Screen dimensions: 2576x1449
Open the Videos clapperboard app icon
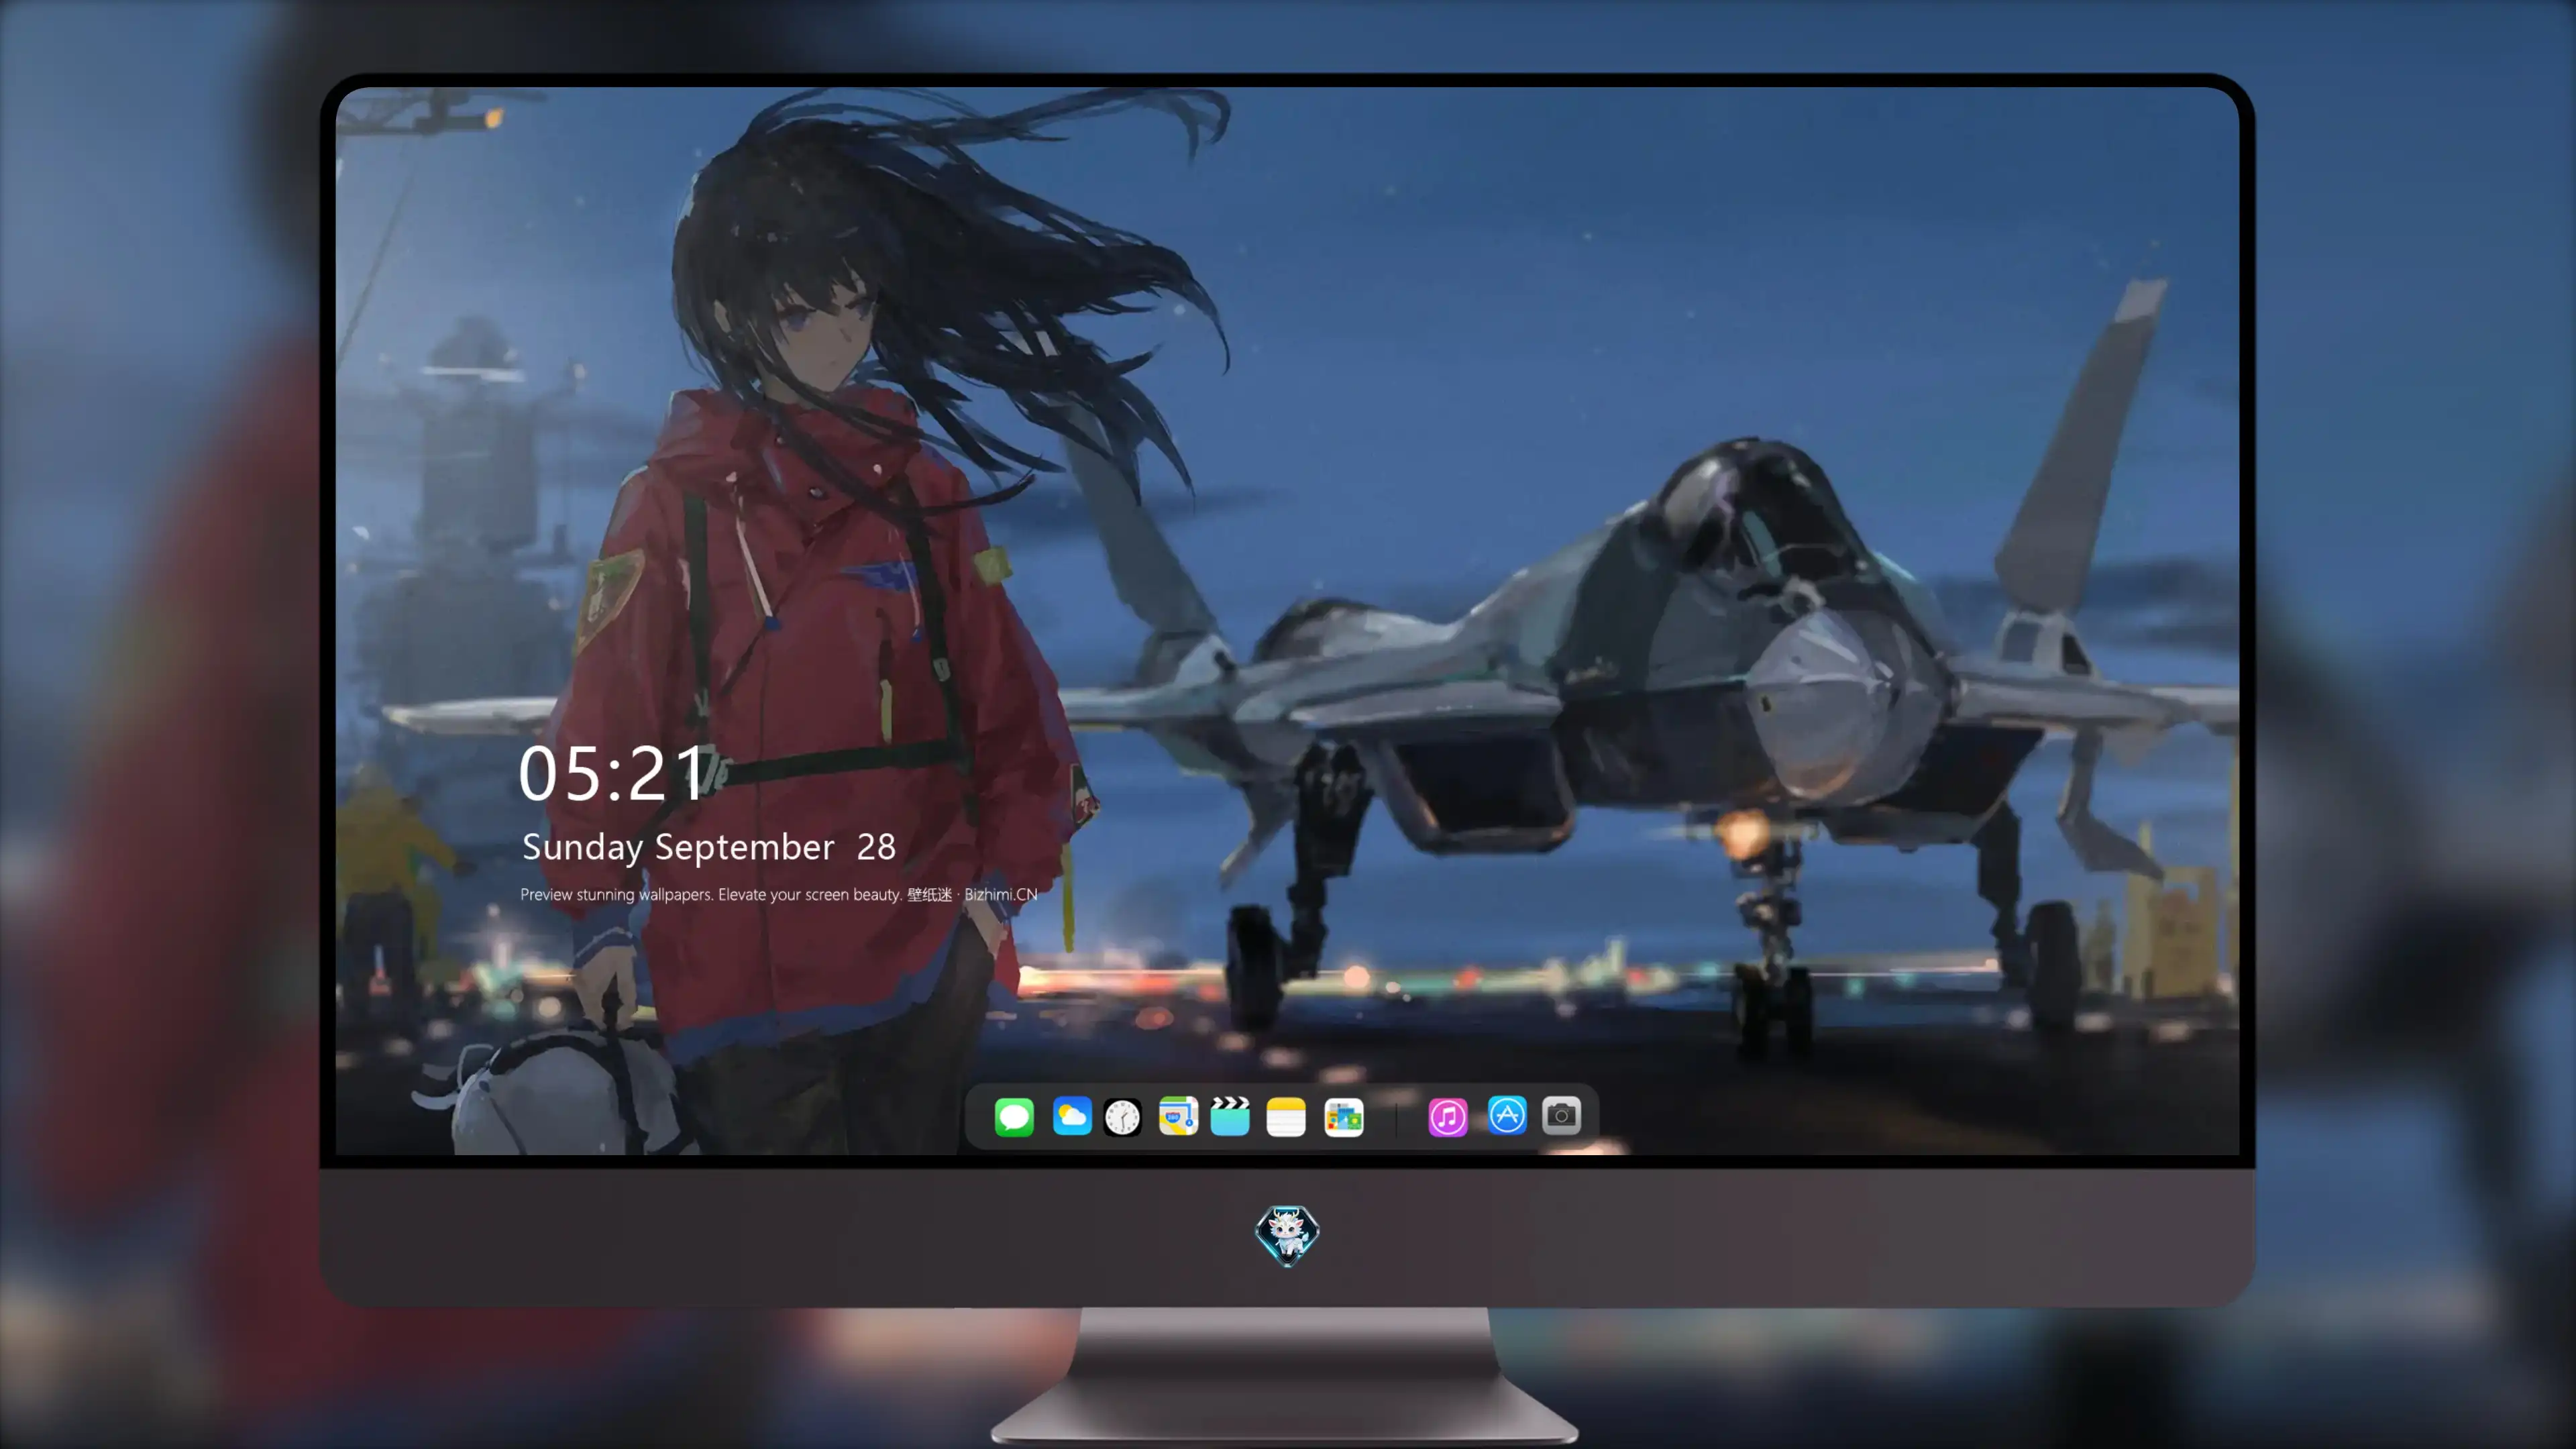(1230, 1116)
